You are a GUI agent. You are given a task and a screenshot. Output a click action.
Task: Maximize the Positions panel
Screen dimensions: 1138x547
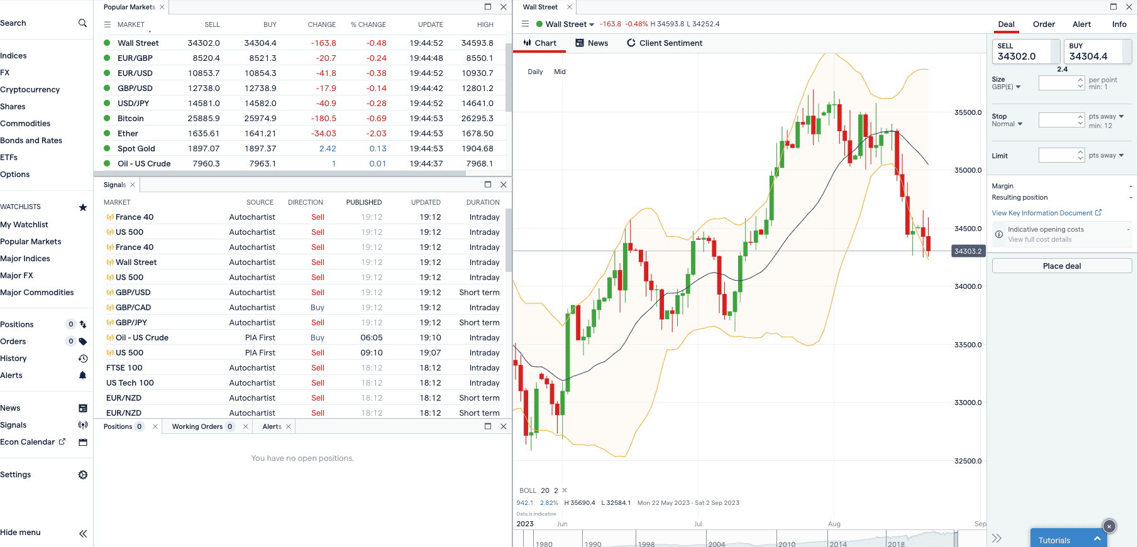click(488, 426)
